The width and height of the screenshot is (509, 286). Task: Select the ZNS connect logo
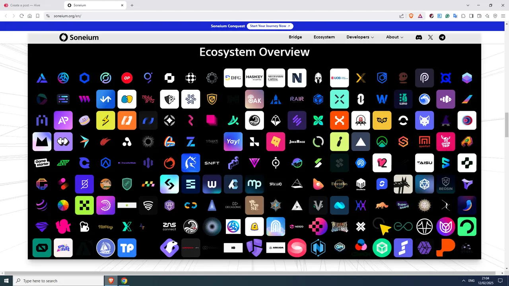(x=169, y=226)
